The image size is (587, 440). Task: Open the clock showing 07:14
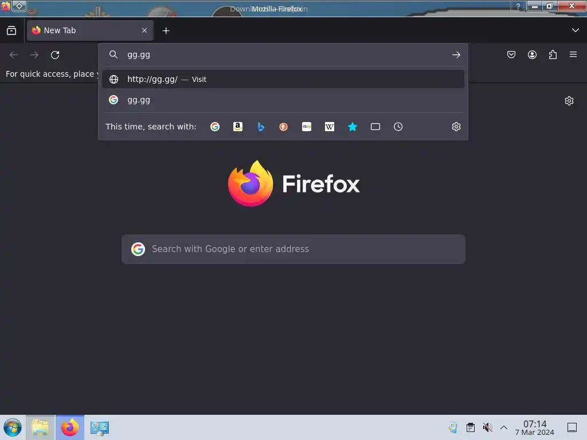(535, 427)
